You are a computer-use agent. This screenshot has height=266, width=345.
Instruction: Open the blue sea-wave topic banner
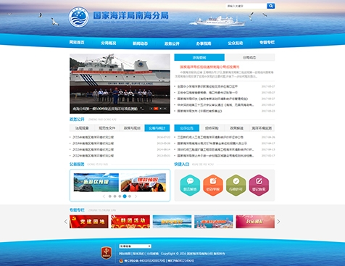tap(172, 222)
